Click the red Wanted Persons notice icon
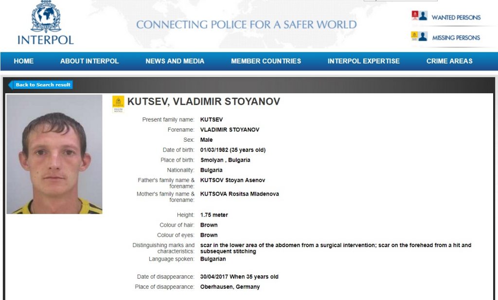 [415, 16]
